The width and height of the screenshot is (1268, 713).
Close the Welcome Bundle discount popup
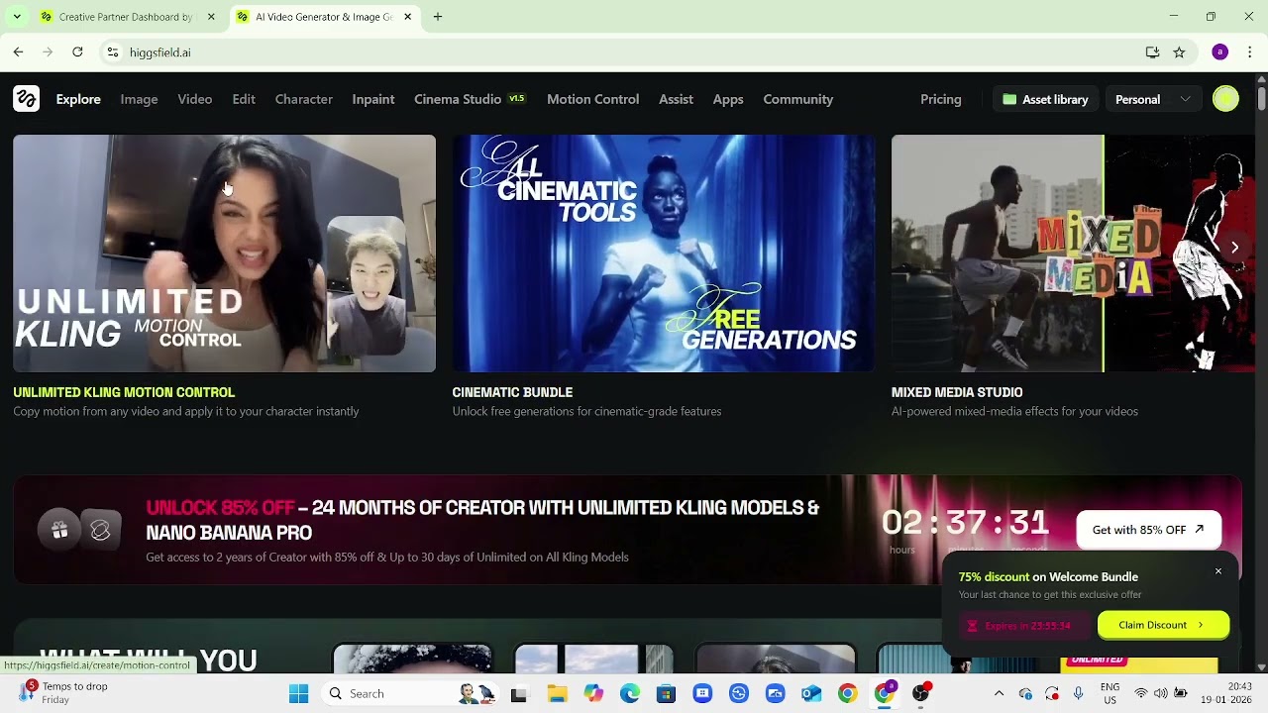coord(1218,571)
